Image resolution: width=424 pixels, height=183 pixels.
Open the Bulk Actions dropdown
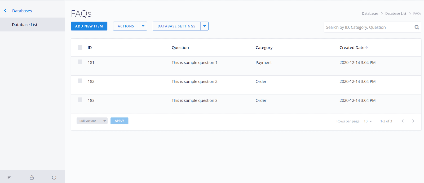92,121
